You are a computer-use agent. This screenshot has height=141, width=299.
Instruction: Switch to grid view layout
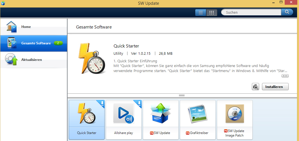212,13
